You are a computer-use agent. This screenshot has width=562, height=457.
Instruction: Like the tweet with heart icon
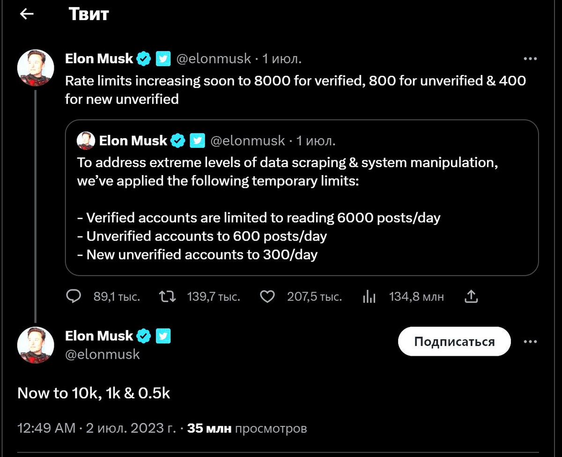point(267,296)
